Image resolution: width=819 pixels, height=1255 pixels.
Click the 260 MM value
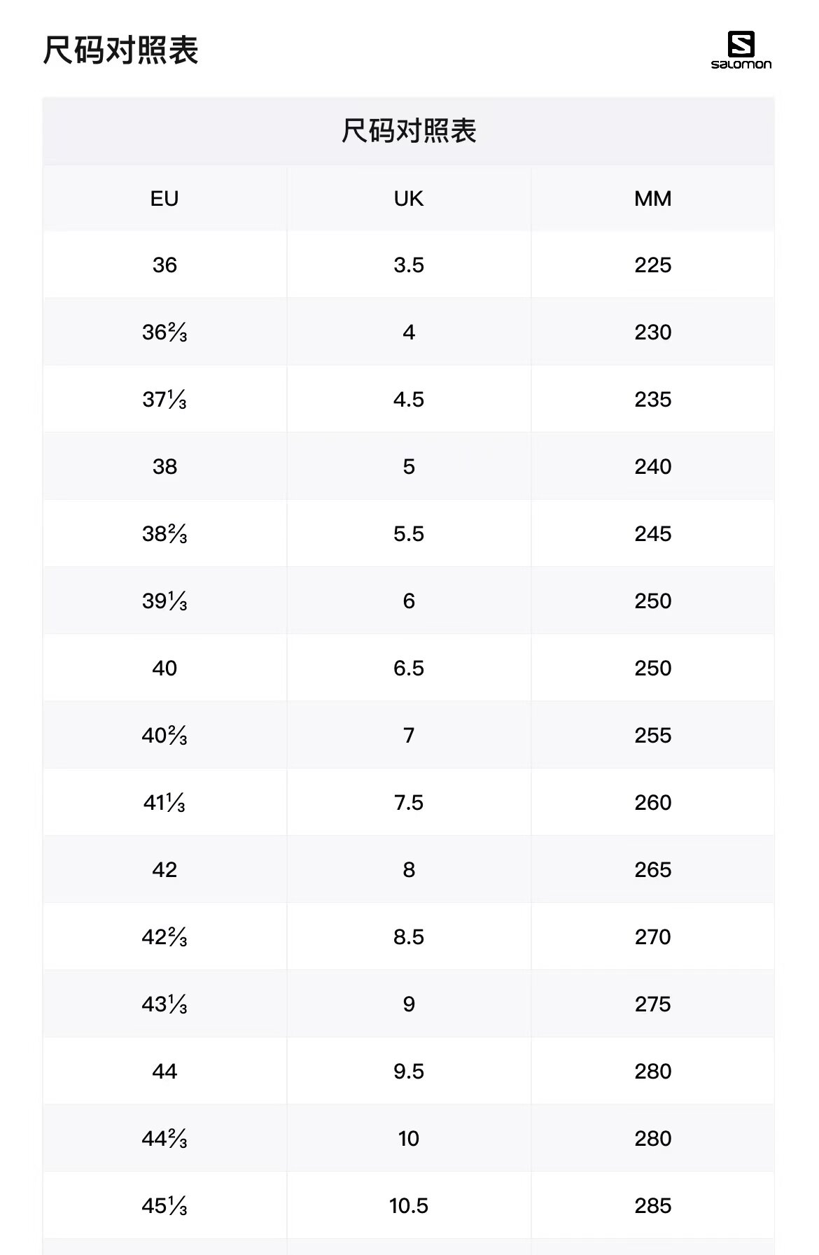tap(652, 803)
